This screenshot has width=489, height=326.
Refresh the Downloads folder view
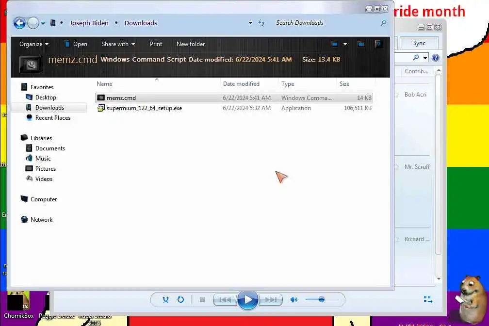[261, 23]
